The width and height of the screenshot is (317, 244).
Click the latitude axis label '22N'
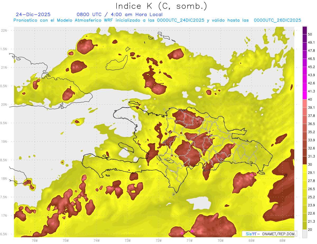[4, 30]
